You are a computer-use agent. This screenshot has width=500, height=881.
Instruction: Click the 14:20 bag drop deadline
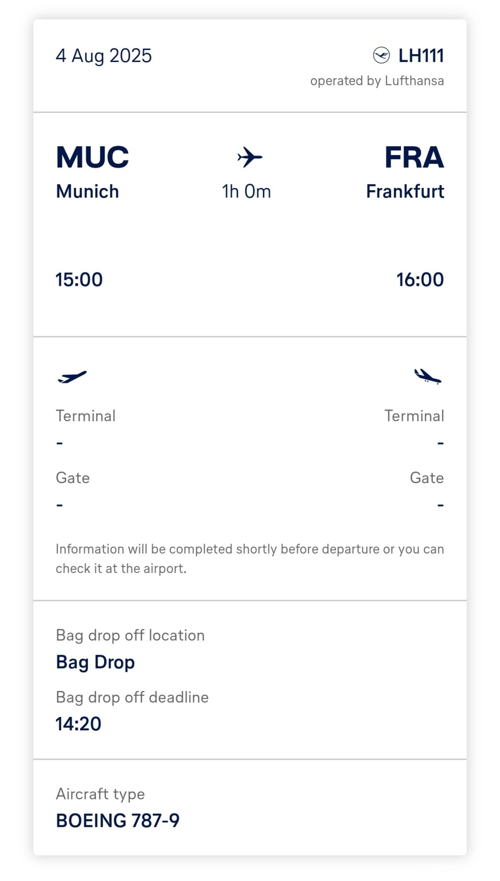click(x=78, y=724)
